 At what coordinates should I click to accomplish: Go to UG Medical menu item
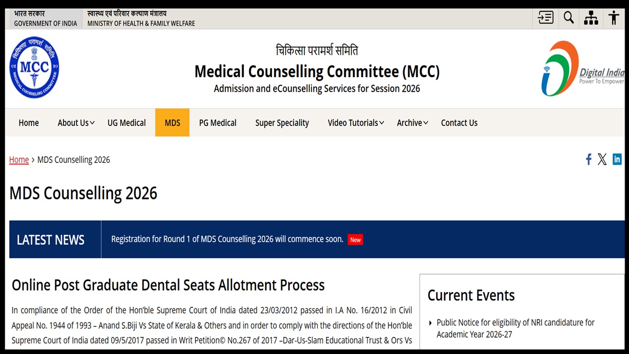pos(127,123)
